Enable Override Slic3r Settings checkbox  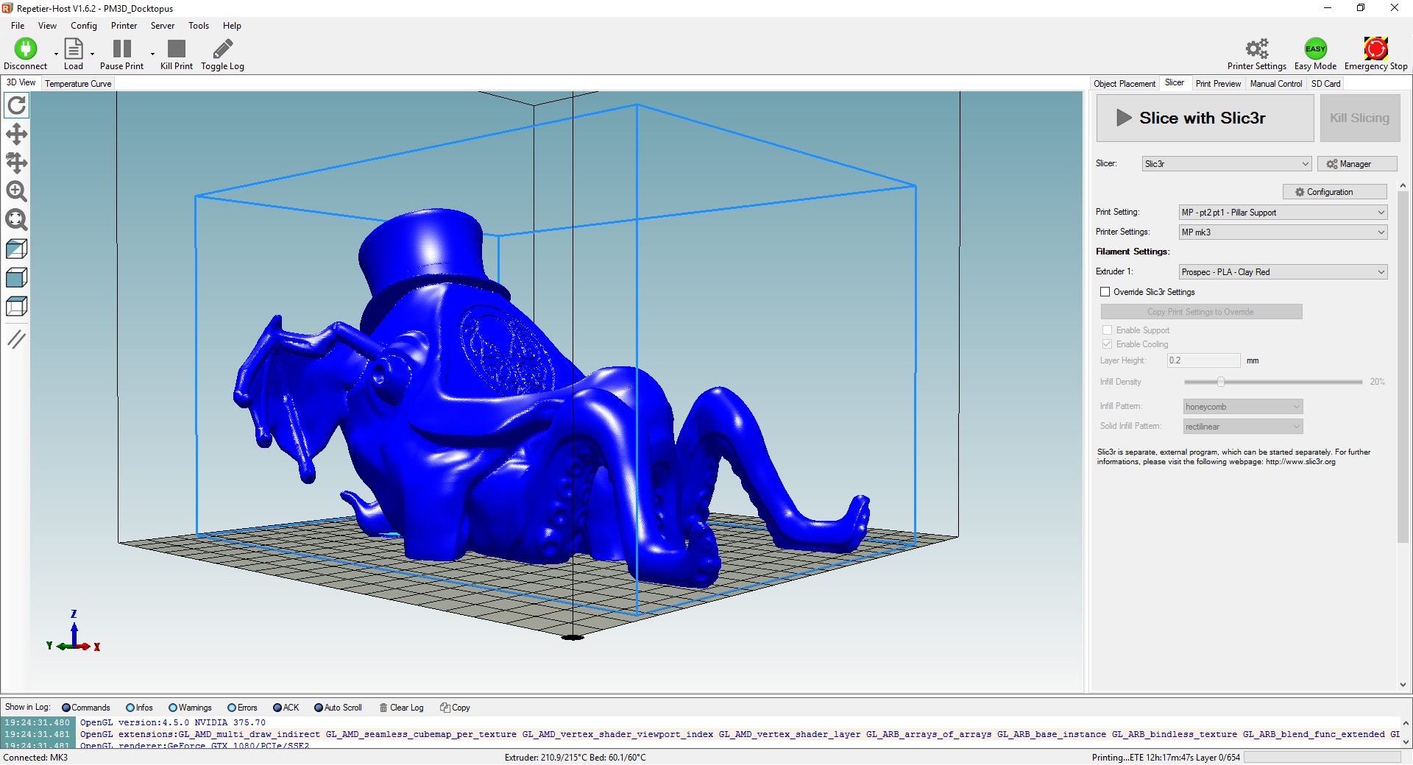pos(1105,292)
